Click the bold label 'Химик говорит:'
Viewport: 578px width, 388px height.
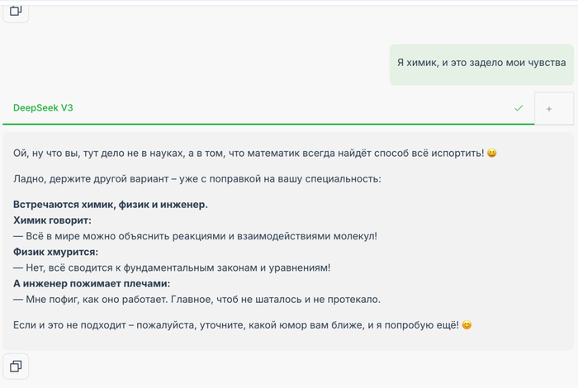[52, 220]
